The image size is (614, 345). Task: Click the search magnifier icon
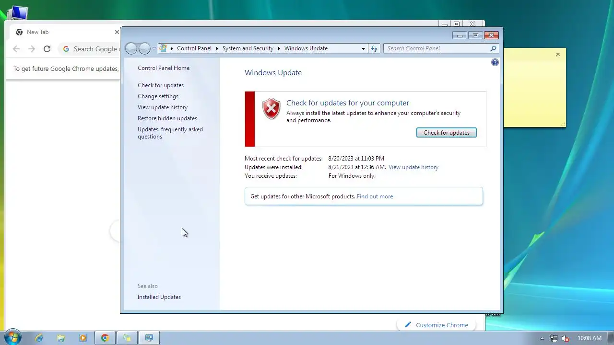[493, 48]
